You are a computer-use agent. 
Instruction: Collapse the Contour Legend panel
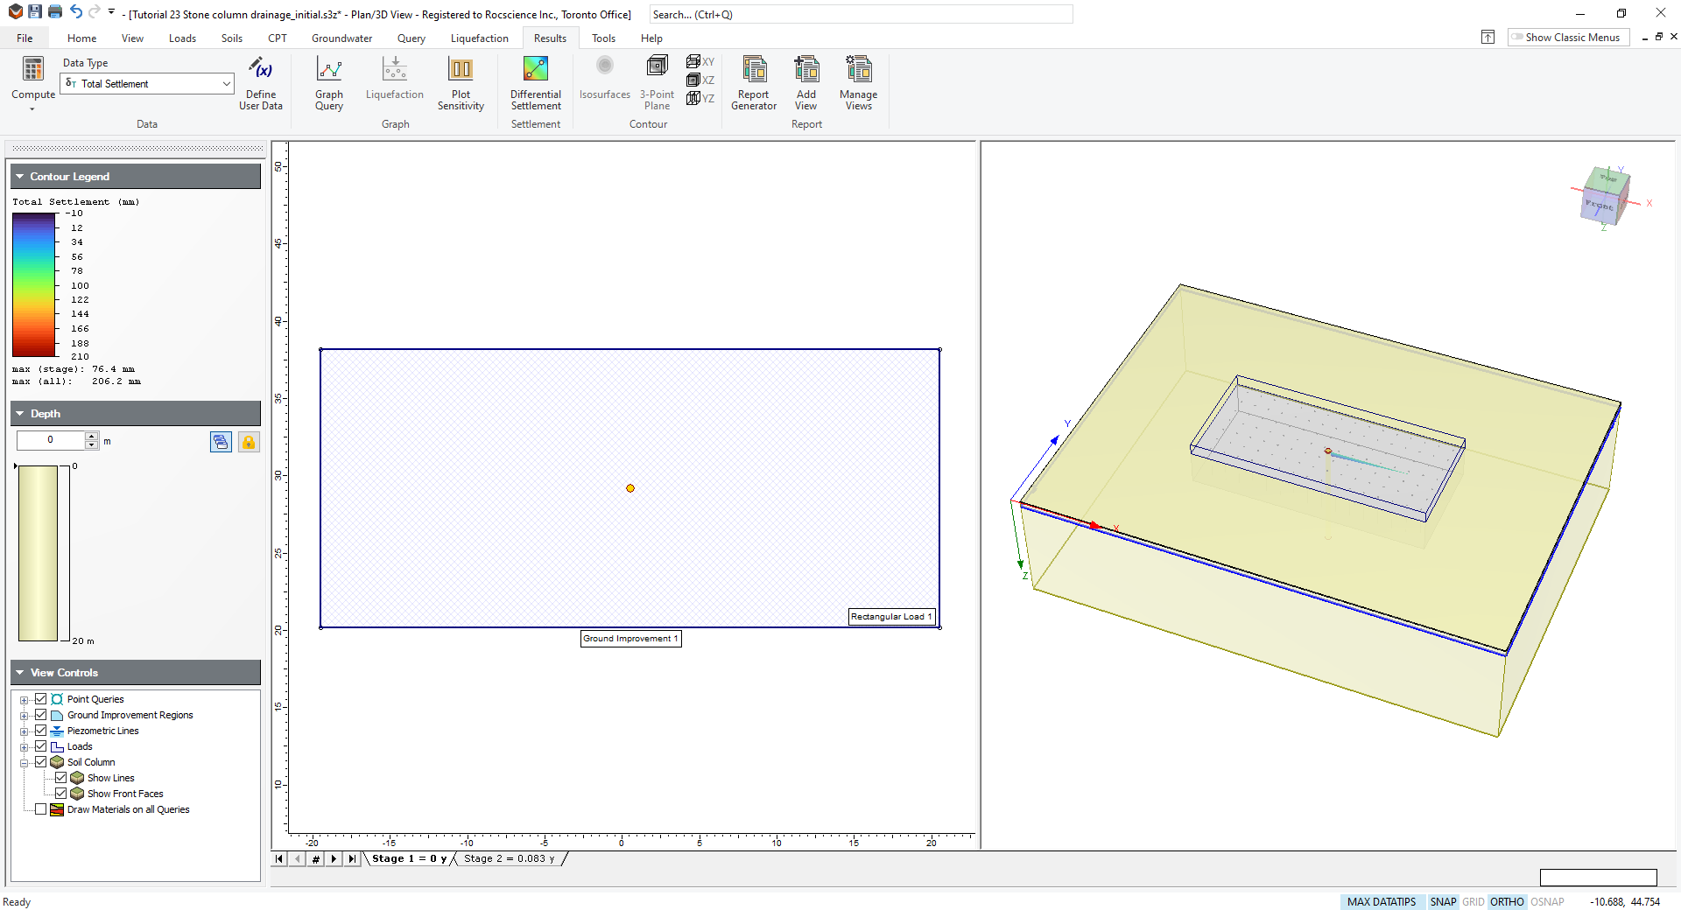(20, 177)
